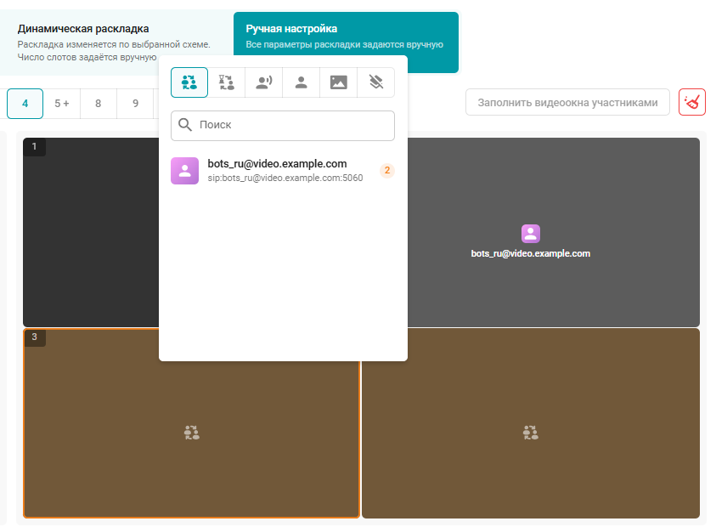The width and height of the screenshot is (716, 527).
Task: Click the auto-fill icon in bottom-right slot
Action: tap(531, 433)
